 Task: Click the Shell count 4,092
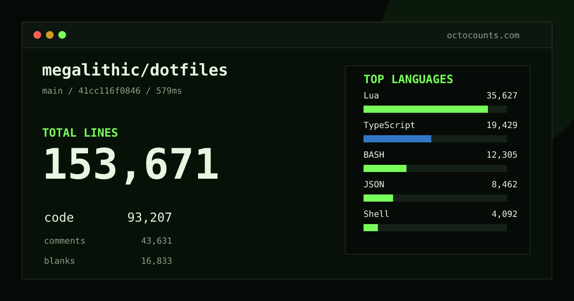click(505, 214)
